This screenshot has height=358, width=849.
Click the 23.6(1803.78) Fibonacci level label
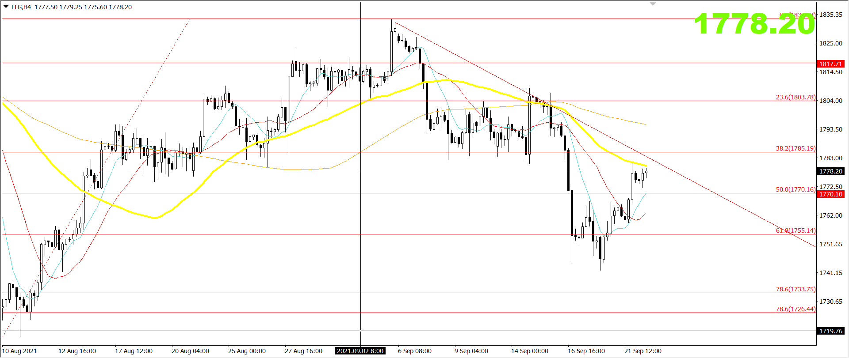[x=795, y=97]
